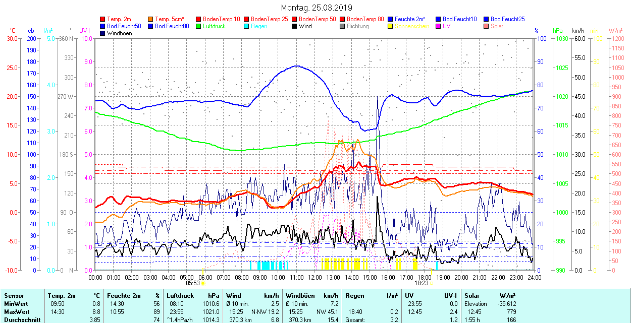This screenshot has height=323, width=631.
Task: Click the chart title "Montag, 25.03.2019"
Action: click(317, 8)
